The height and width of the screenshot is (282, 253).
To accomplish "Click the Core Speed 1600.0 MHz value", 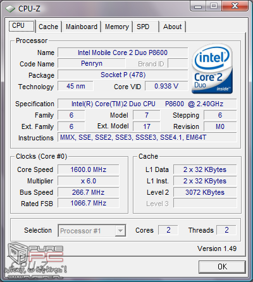I will (89, 169).
